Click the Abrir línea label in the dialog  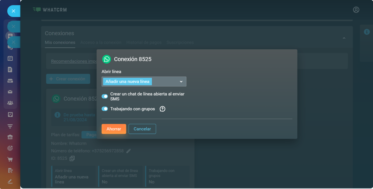click(111, 72)
